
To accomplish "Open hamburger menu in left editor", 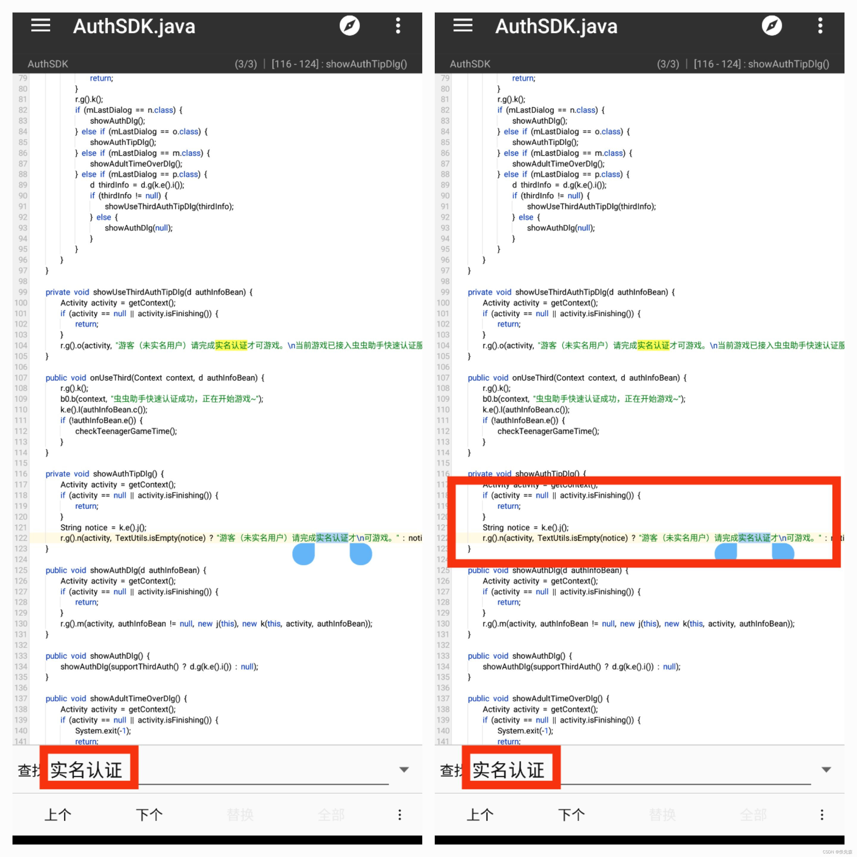I will coord(40,25).
